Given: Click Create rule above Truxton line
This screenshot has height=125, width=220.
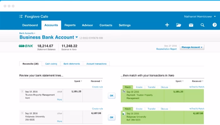Looking at the screenshot, I should coord(97,87).
